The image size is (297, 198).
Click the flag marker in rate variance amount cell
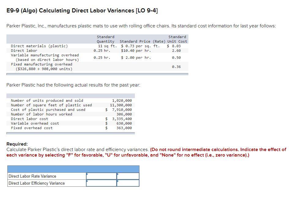tap(87, 174)
